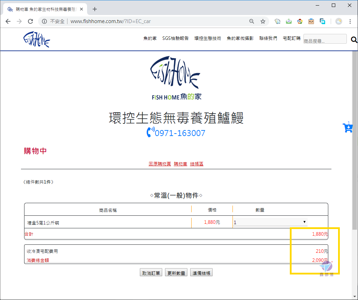Viewport: 358px width, 300px height.
Task: Bookmark this page with the star icon
Action: (x=263, y=21)
